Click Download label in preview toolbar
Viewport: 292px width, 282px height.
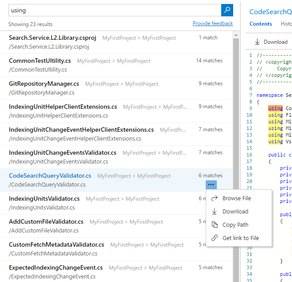276,42
